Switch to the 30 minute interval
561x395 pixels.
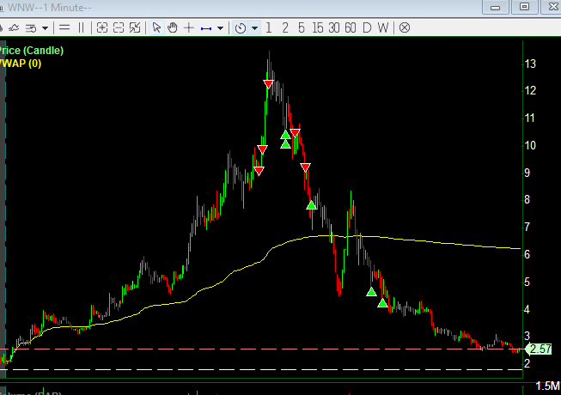pyautogui.click(x=334, y=27)
